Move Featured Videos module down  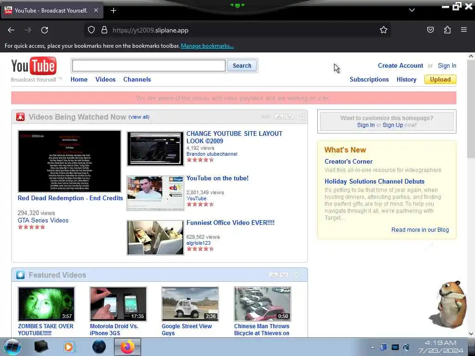click(x=284, y=275)
